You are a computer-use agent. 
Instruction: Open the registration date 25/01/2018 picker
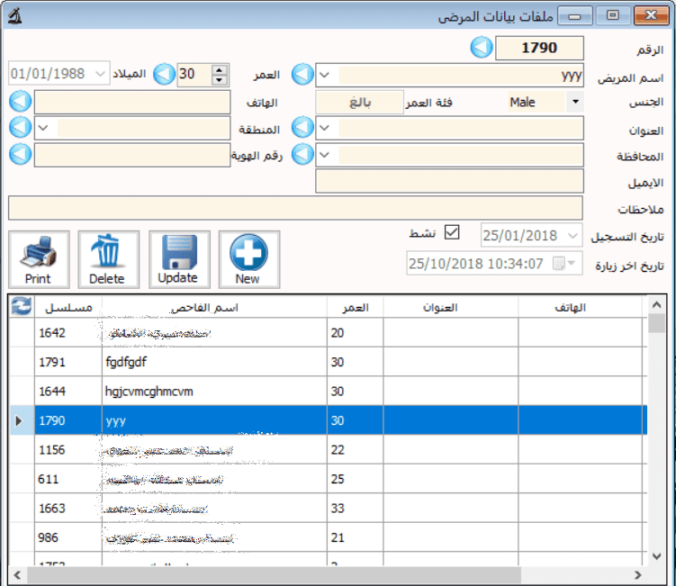click(x=573, y=237)
